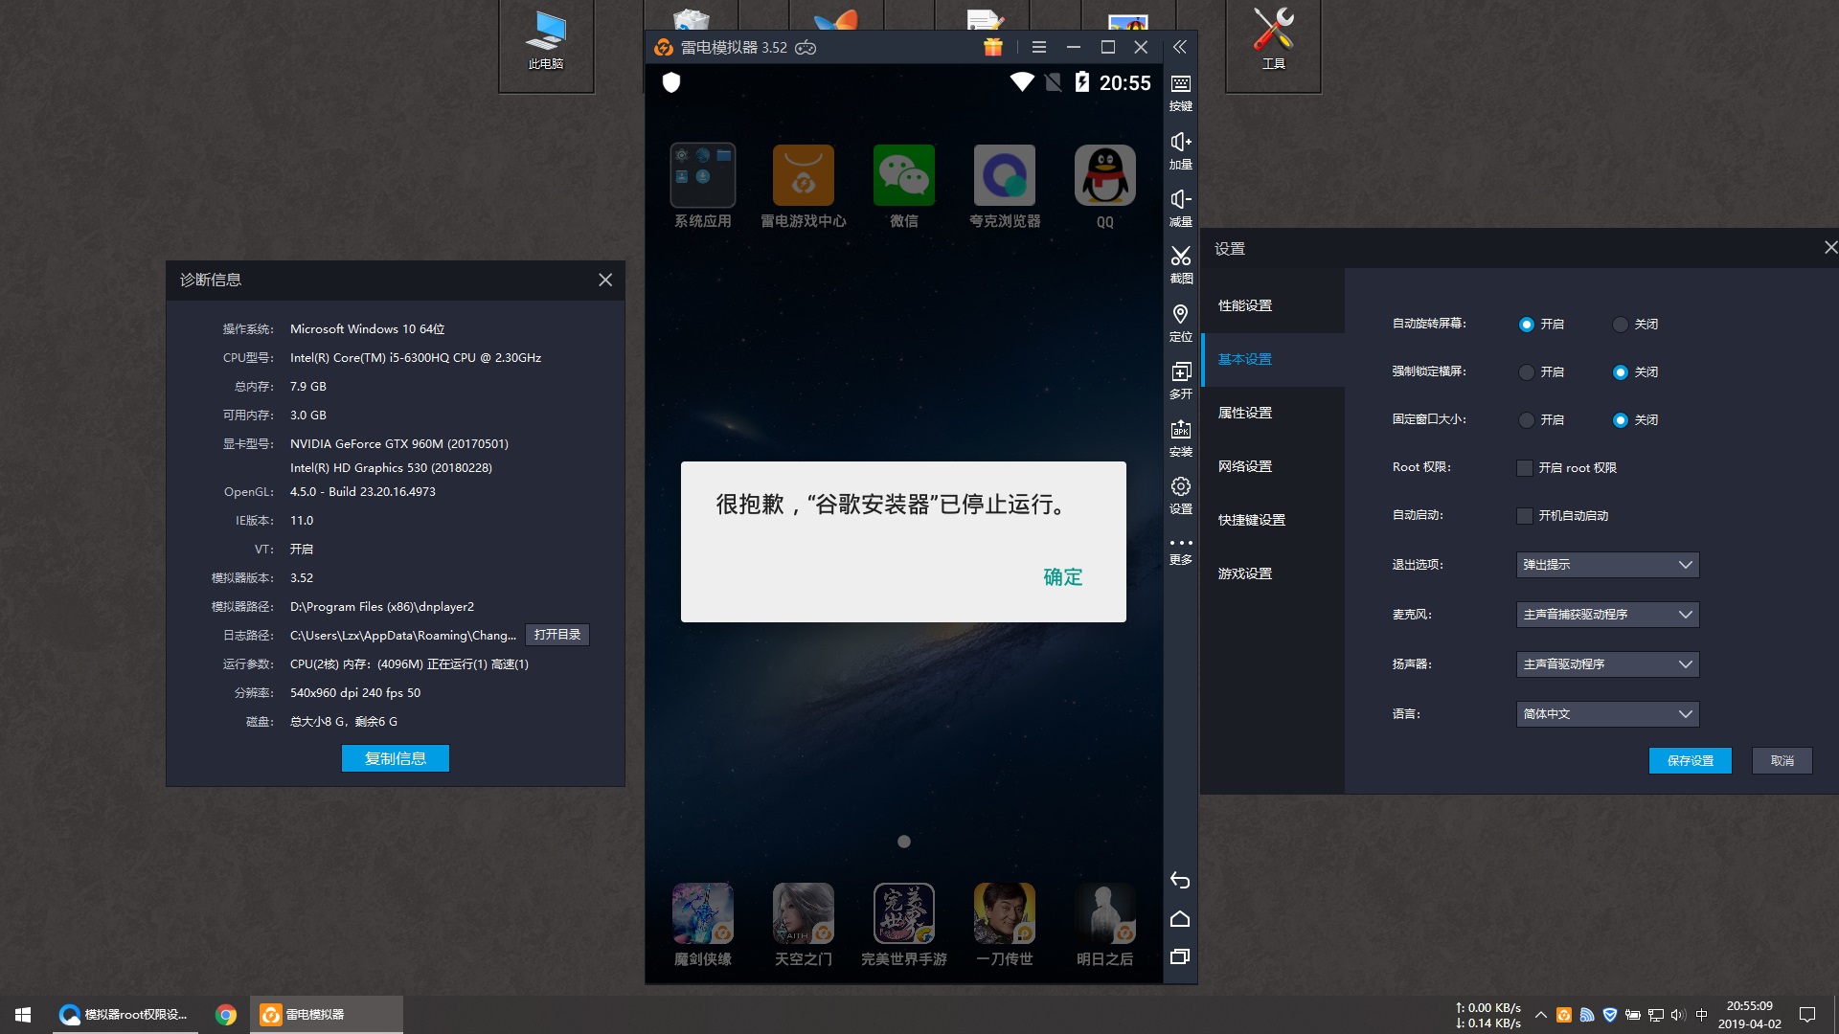1839x1034 pixels.
Task: Click the gift box icon in the title bar
Action: [x=992, y=47]
